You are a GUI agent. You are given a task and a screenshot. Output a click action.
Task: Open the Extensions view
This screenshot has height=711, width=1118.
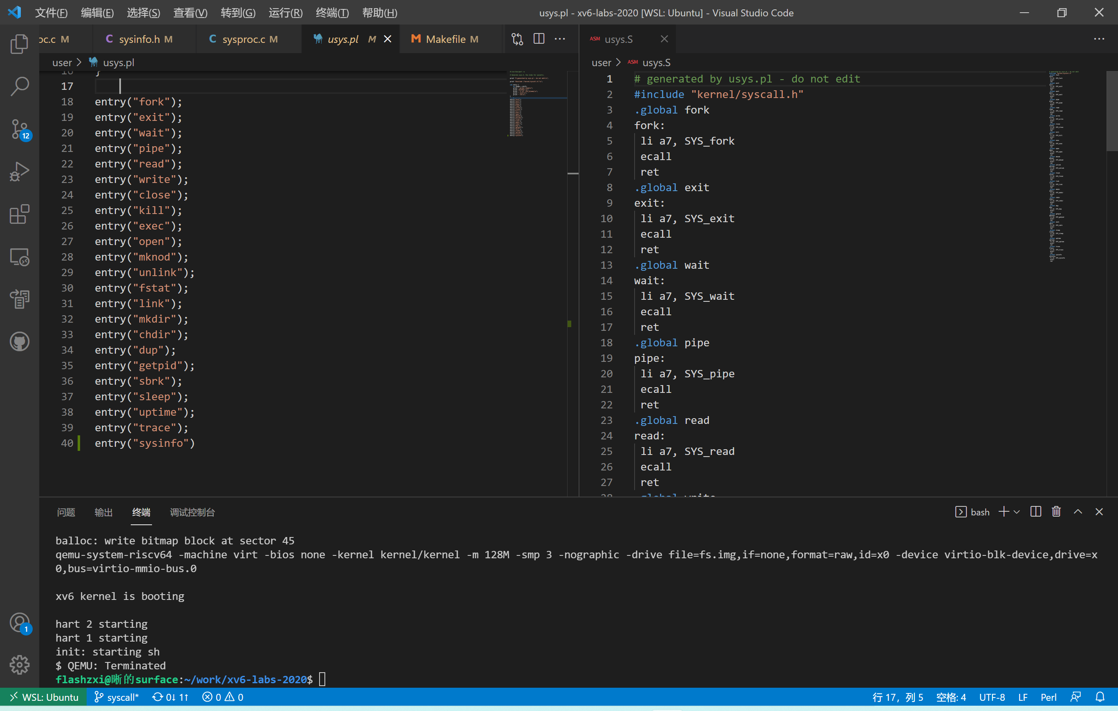point(20,214)
